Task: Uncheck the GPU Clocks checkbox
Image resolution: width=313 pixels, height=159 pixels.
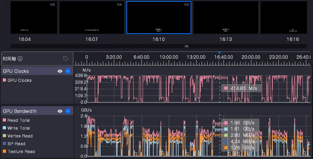Action: click(x=68, y=71)
